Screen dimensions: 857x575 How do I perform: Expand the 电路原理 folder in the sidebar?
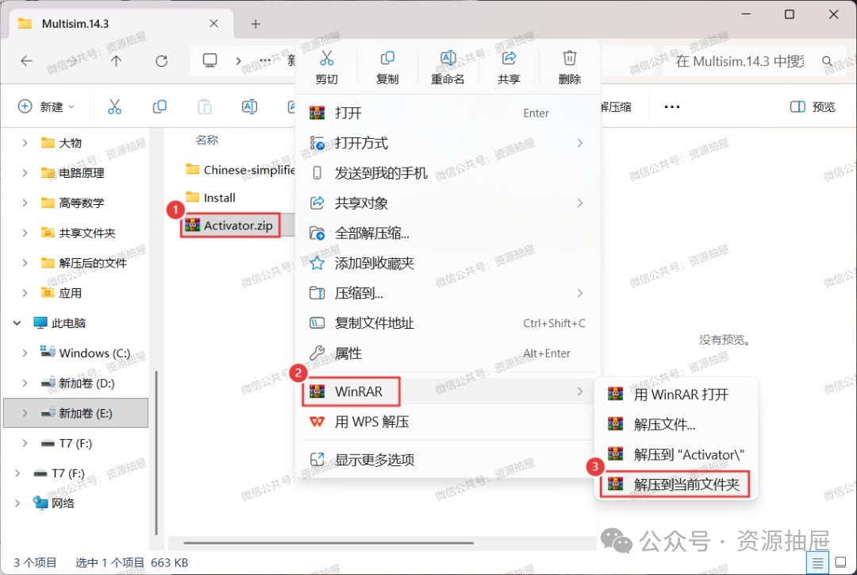coord(25,173)
